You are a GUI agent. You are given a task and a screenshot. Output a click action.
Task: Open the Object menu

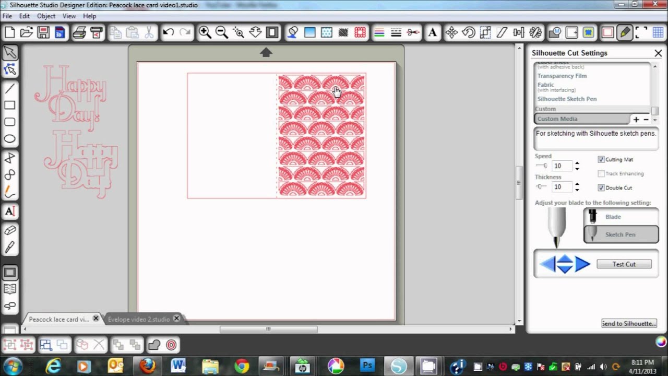click(x=46, y=16)
